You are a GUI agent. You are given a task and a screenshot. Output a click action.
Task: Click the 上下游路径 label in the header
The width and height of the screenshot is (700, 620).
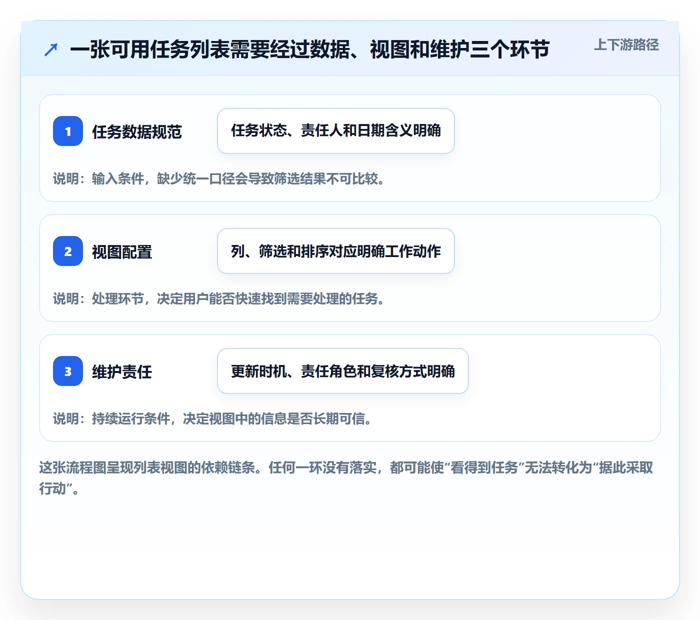coord(626,45)
